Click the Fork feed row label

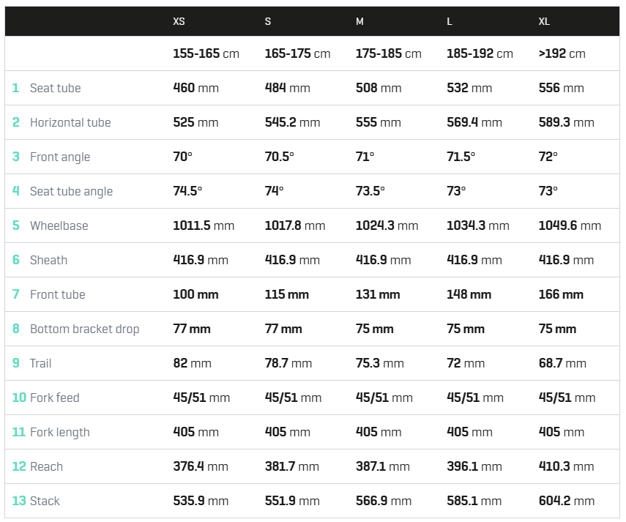pos(55,398)
